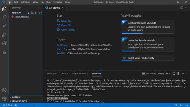Open the terminal launch profile dropdown
Screen dimensions: 190x107
170,73
